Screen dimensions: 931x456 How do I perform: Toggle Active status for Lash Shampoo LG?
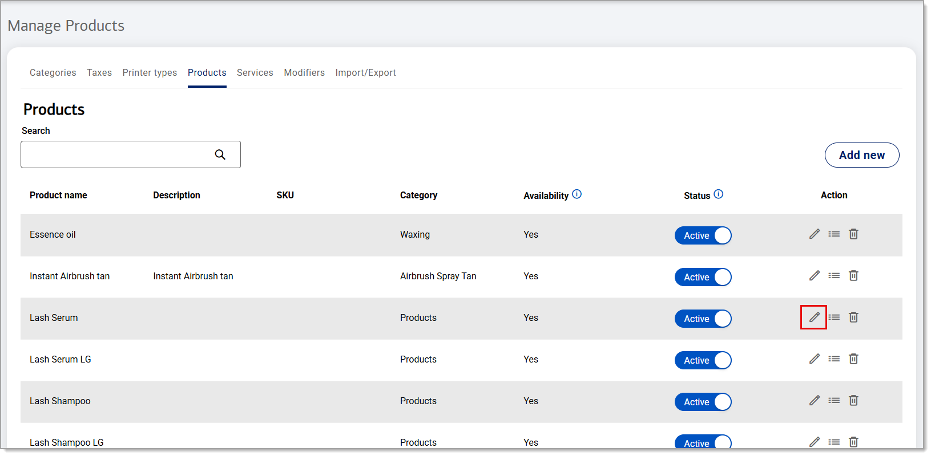point(703,443)
